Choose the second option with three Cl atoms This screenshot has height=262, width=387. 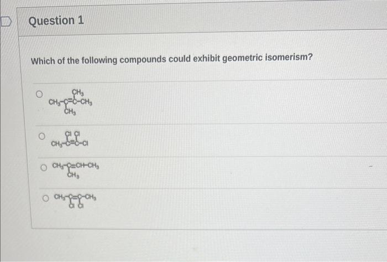pos(42,136)
